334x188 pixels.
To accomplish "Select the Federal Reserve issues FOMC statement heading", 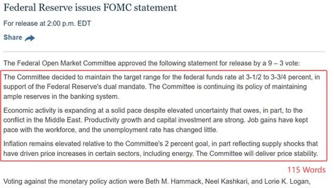I will click(90, 8).
